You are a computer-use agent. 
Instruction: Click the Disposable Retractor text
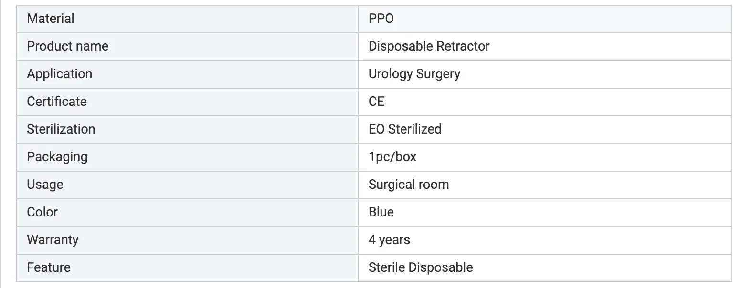[429, 46]
